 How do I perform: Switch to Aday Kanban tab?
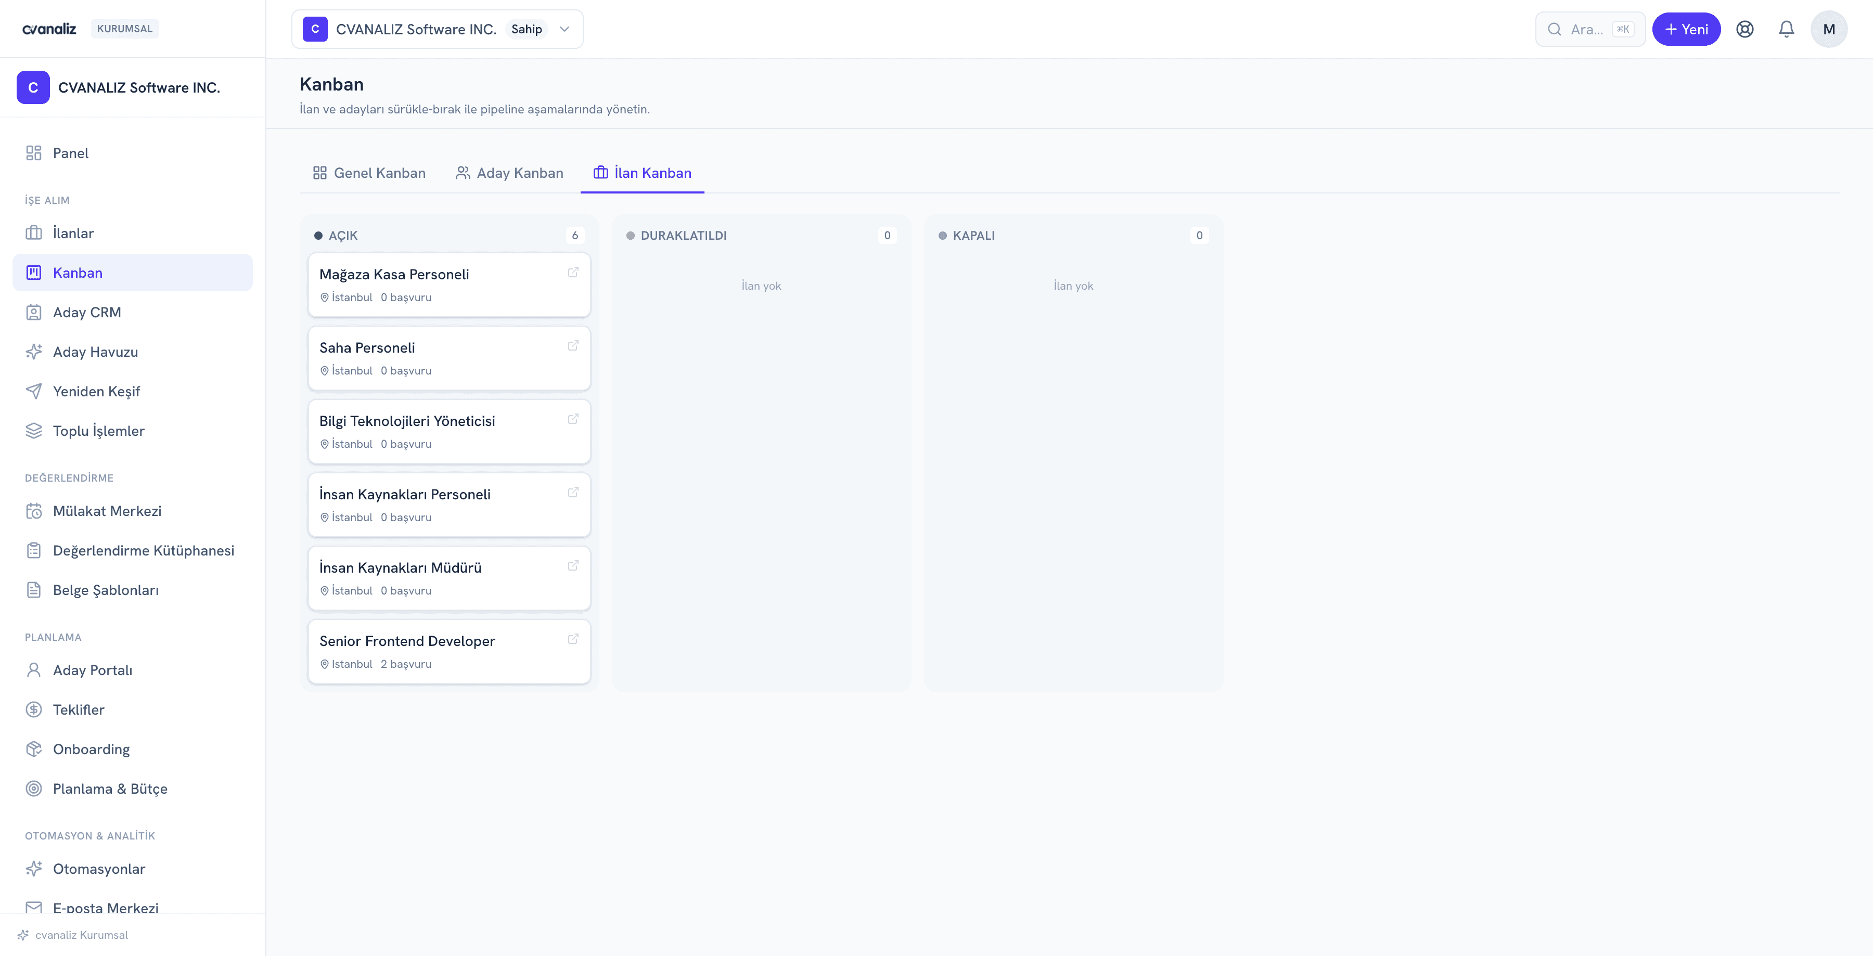click(x=509, y=173)
